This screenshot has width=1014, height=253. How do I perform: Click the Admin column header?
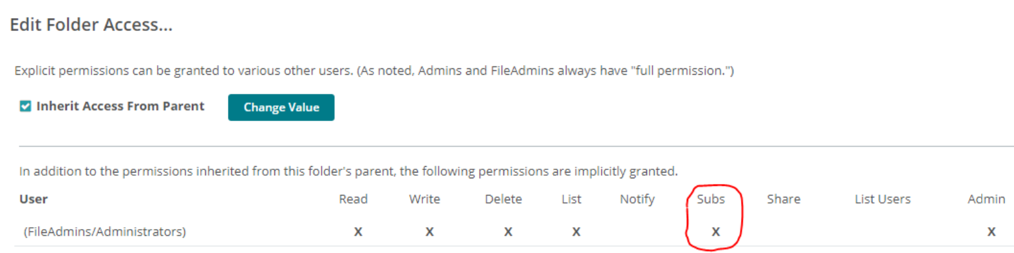click(x=986, y=200)
